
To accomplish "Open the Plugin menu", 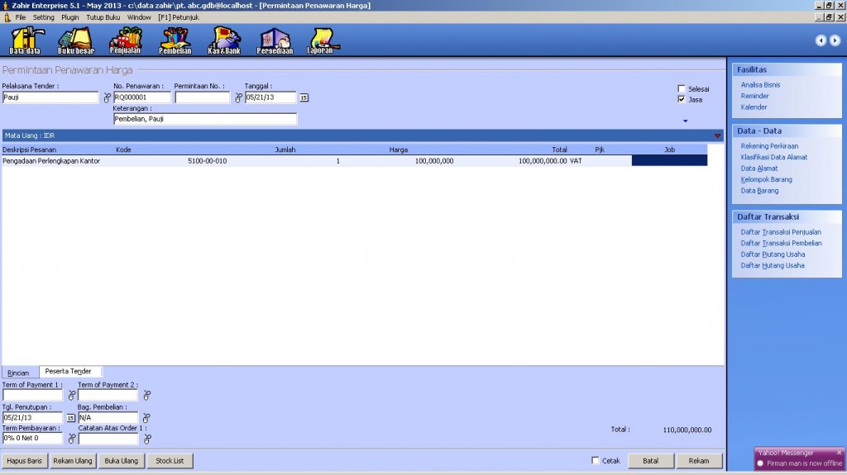I will pos(70,17).
